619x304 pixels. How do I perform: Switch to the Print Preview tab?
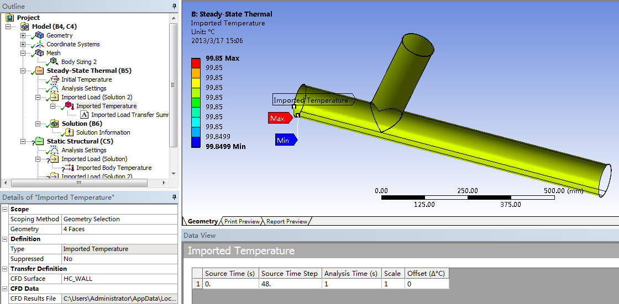click(242, 221)
